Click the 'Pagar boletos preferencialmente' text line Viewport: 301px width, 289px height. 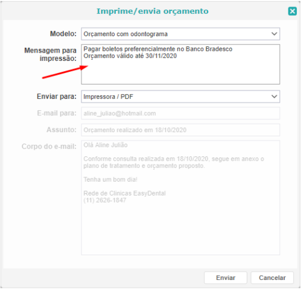coord(158,49)
